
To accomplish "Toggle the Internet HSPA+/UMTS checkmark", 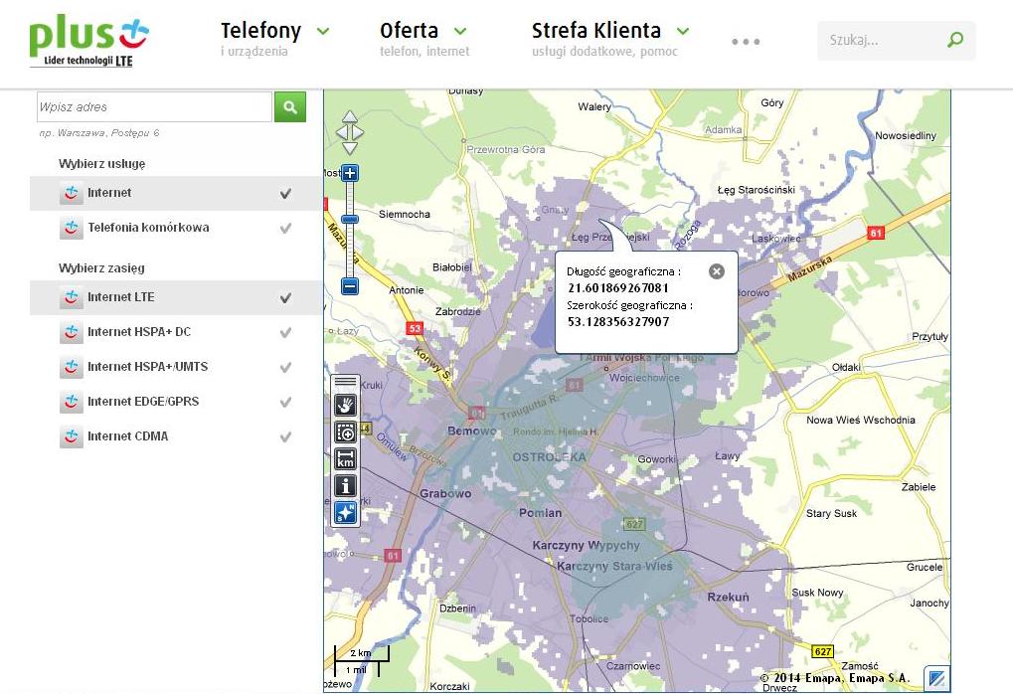I will coord(285,368).
